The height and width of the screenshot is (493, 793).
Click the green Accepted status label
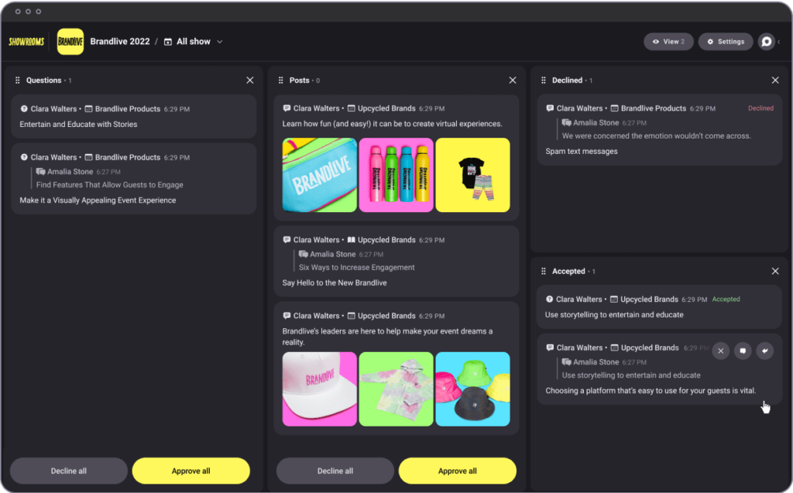click(726, 300)
